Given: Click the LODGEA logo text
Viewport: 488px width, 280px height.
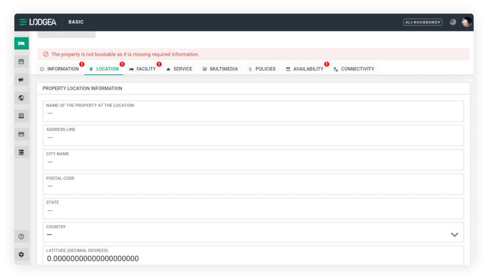Looking at the screenshot, I should pyautogui.click(x=43, y=22).
